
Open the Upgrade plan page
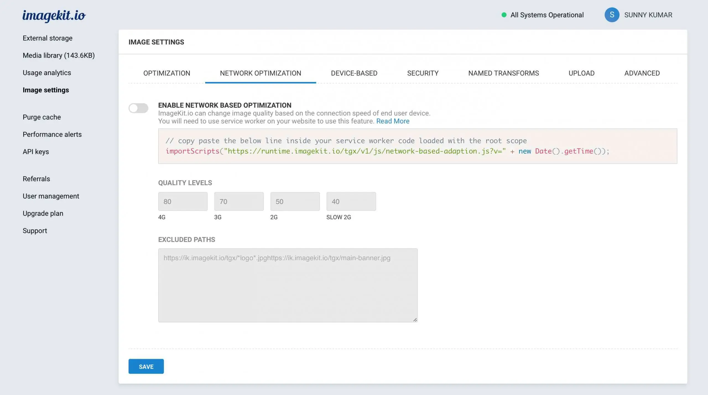(x=43, y=213)
